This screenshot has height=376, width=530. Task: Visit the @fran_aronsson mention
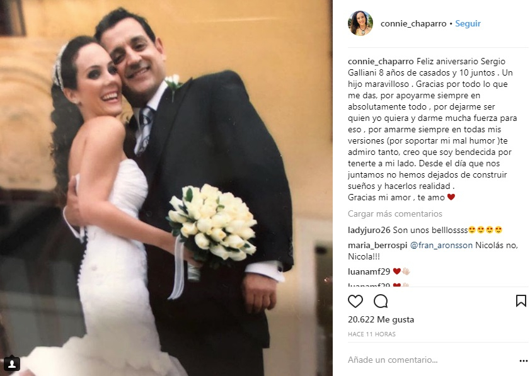click(x=441, y=246)
